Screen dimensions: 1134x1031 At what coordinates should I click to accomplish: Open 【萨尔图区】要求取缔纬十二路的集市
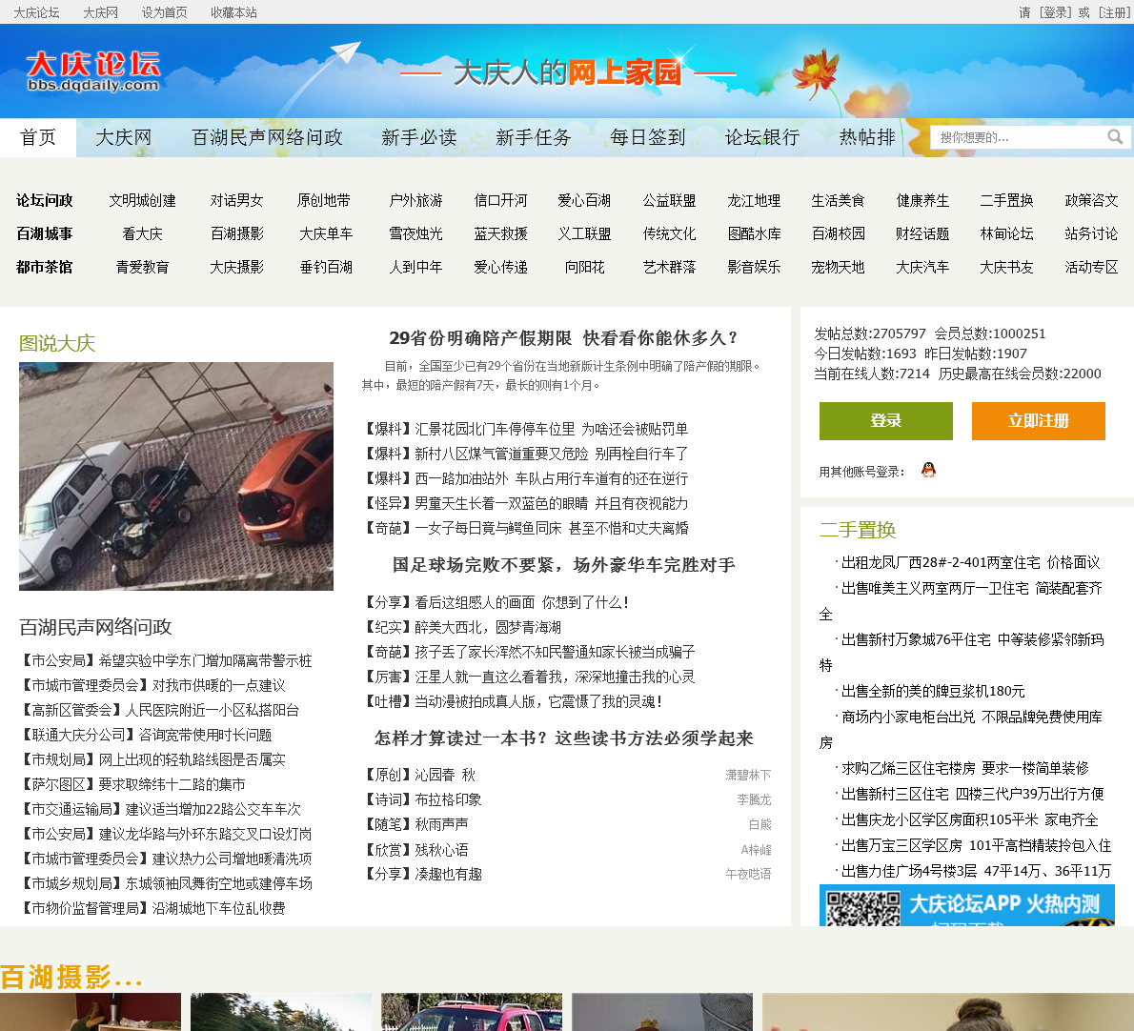[132, 784]
